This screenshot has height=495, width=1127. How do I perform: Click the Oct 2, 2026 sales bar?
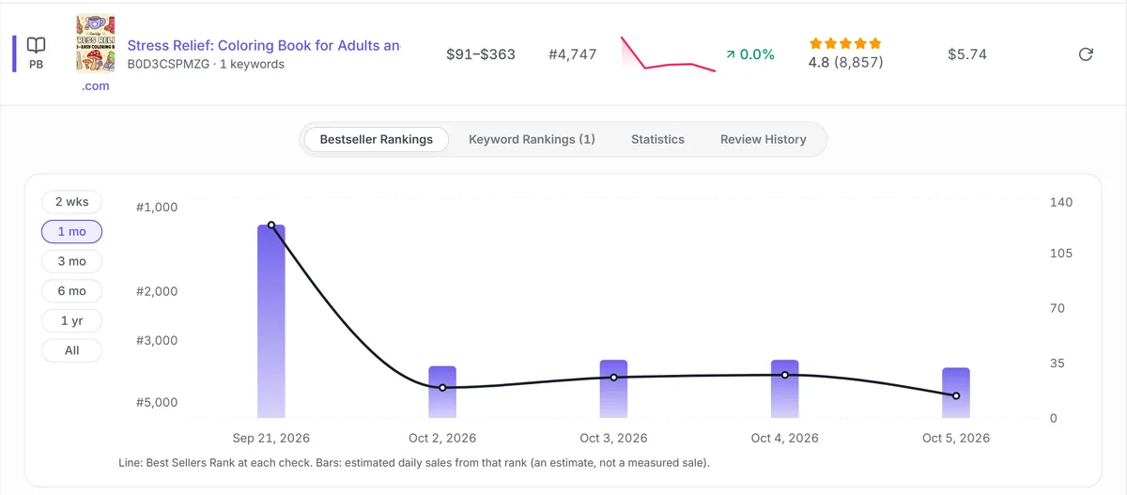coord(442,392)
